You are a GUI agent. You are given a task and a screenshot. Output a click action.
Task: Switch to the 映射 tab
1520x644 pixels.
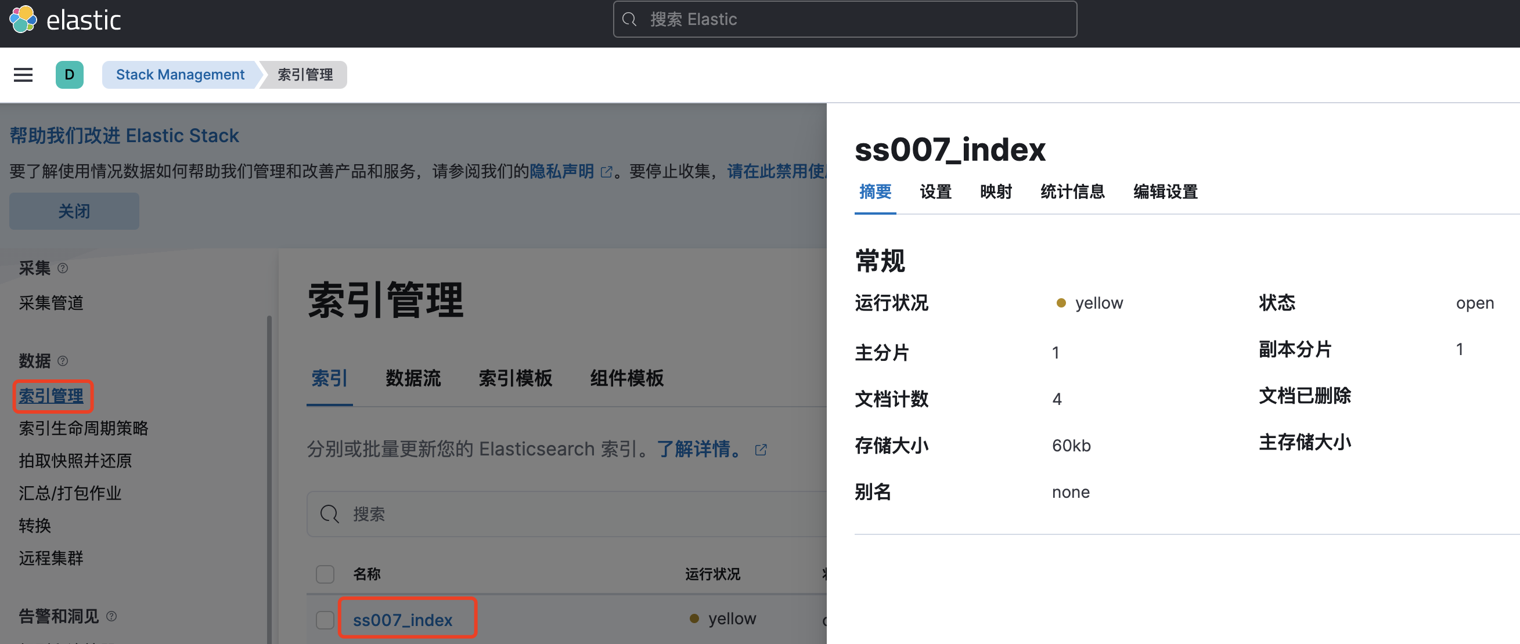pos(996,191)
